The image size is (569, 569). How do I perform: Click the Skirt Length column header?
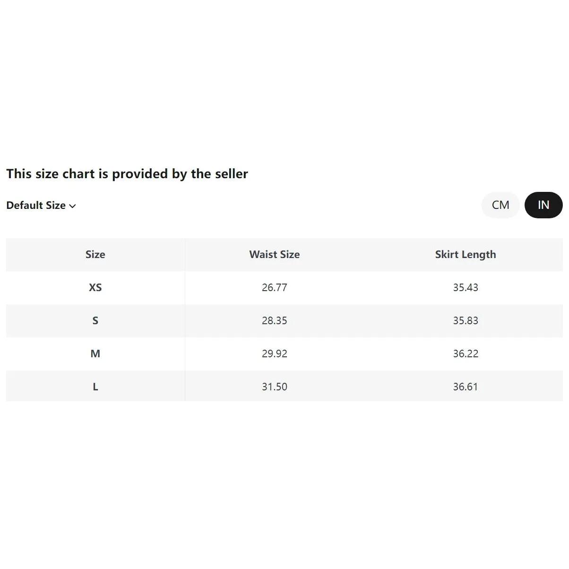coord(466,255)
